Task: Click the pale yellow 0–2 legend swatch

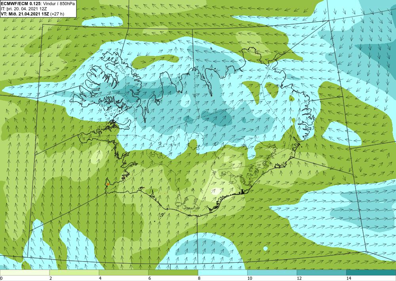Action: coord(25,273)
